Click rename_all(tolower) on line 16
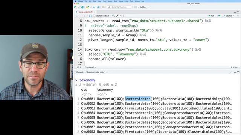This screenshot has width=241, height=135. coord(107,59)
